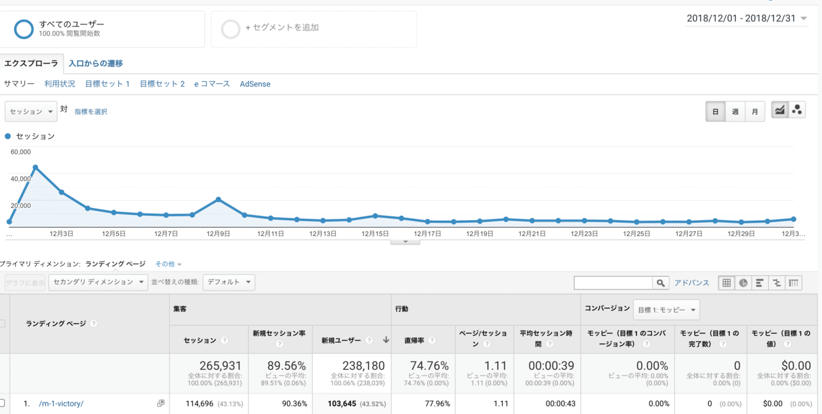Select the motion chart (bubbles) icon

tap(797, 110)
